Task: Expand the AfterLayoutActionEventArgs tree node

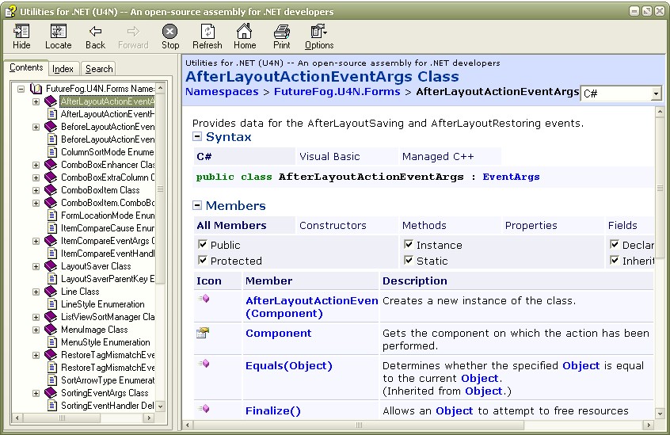Action: pos(36,101)
